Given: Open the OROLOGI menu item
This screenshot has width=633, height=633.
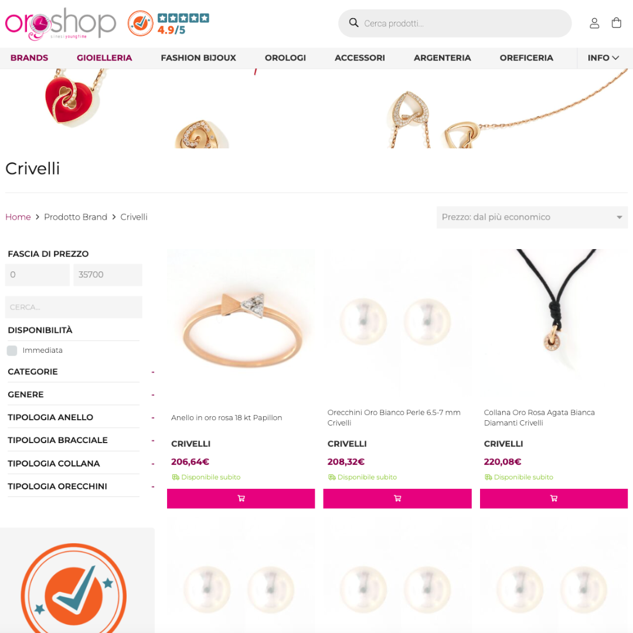Looking at the screenshot, I should point(285,57).
